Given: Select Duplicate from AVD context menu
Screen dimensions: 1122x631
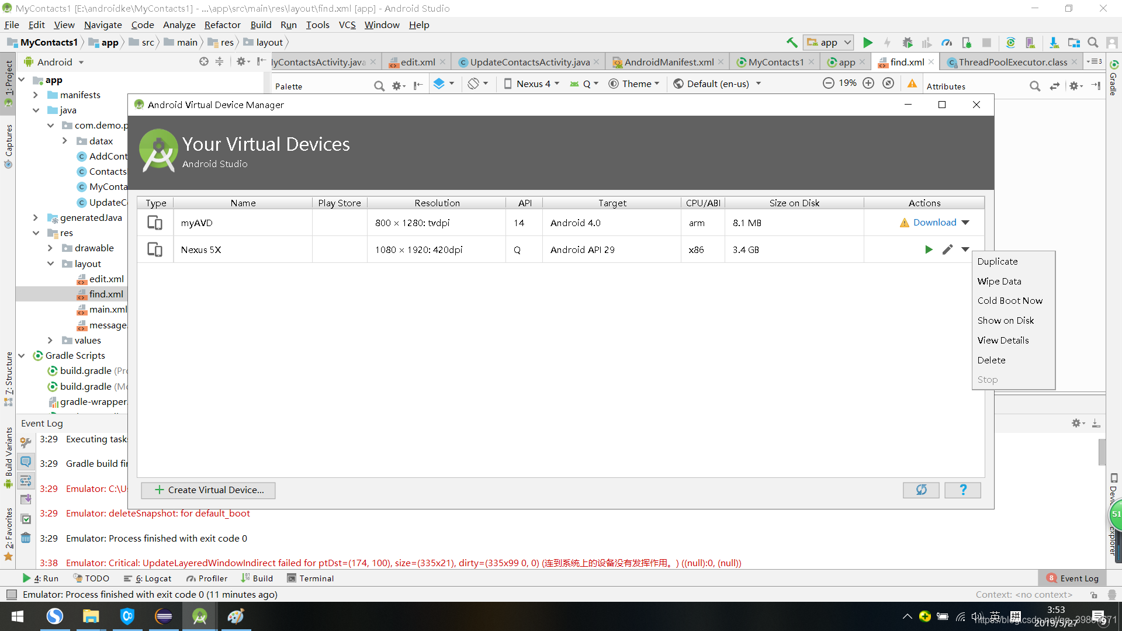Looking at the screenshot, I should (1013, 261).
